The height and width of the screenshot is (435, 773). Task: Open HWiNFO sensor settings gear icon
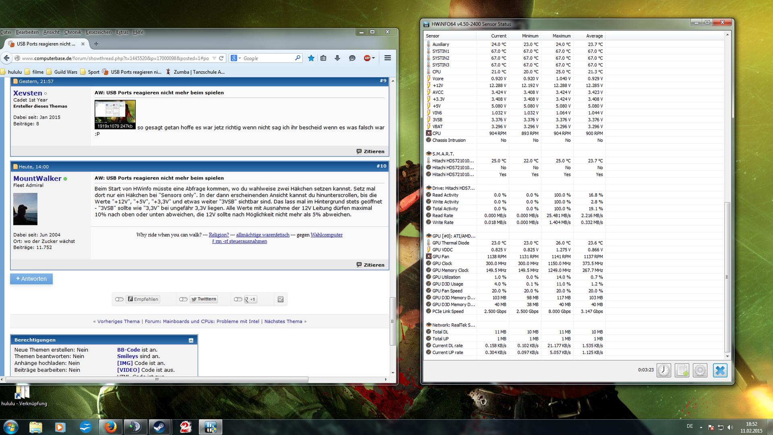(x=700, y=370)
